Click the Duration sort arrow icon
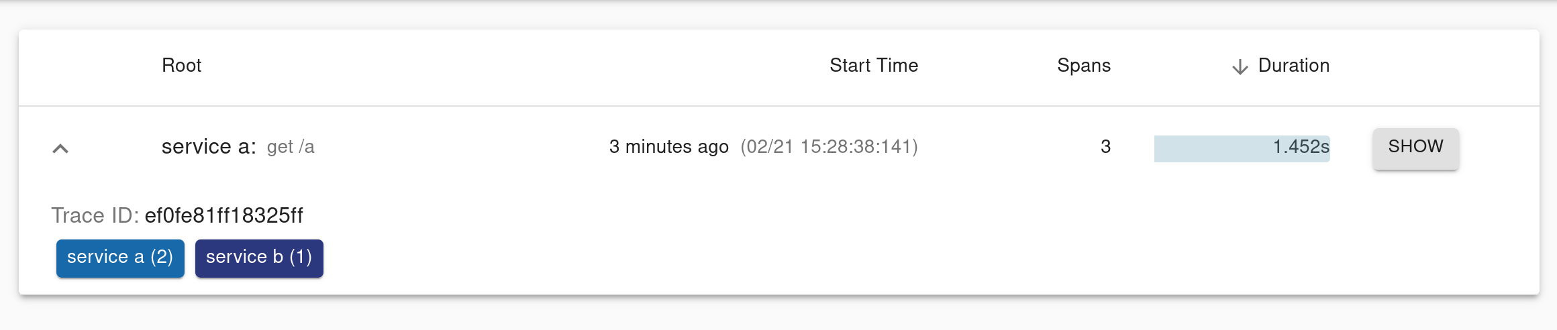The height and width of the screenshot is (330, 1557). [1240, 66]
